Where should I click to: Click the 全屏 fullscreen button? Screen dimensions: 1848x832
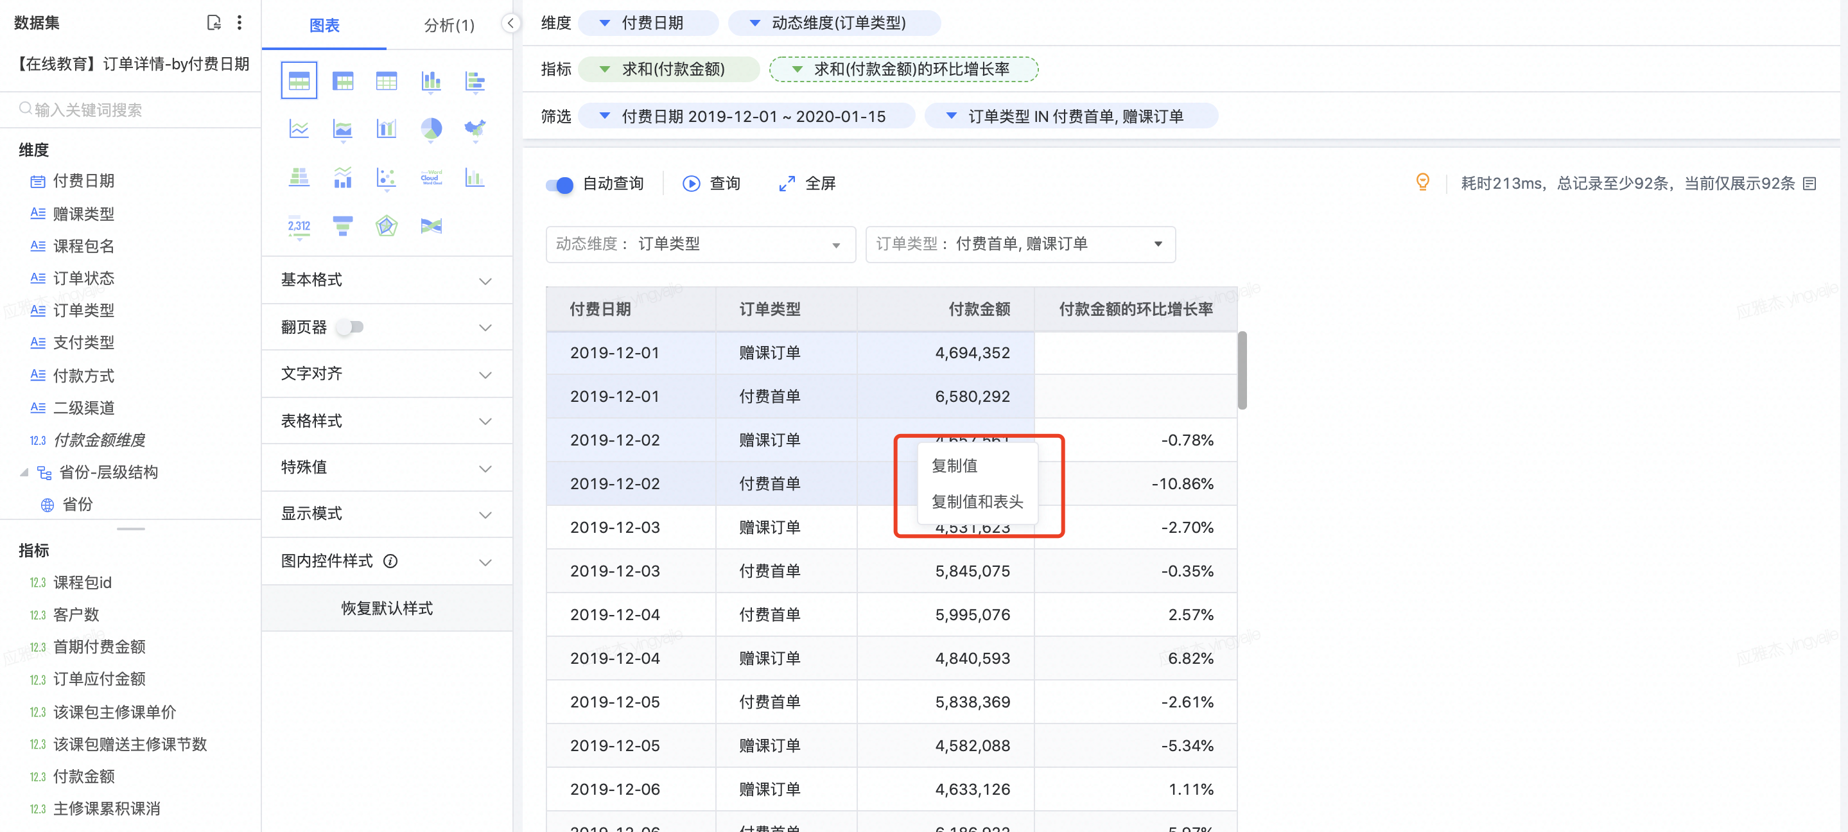coord(807,184)
